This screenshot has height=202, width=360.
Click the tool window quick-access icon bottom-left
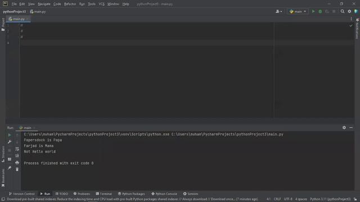tap(3, 199)
